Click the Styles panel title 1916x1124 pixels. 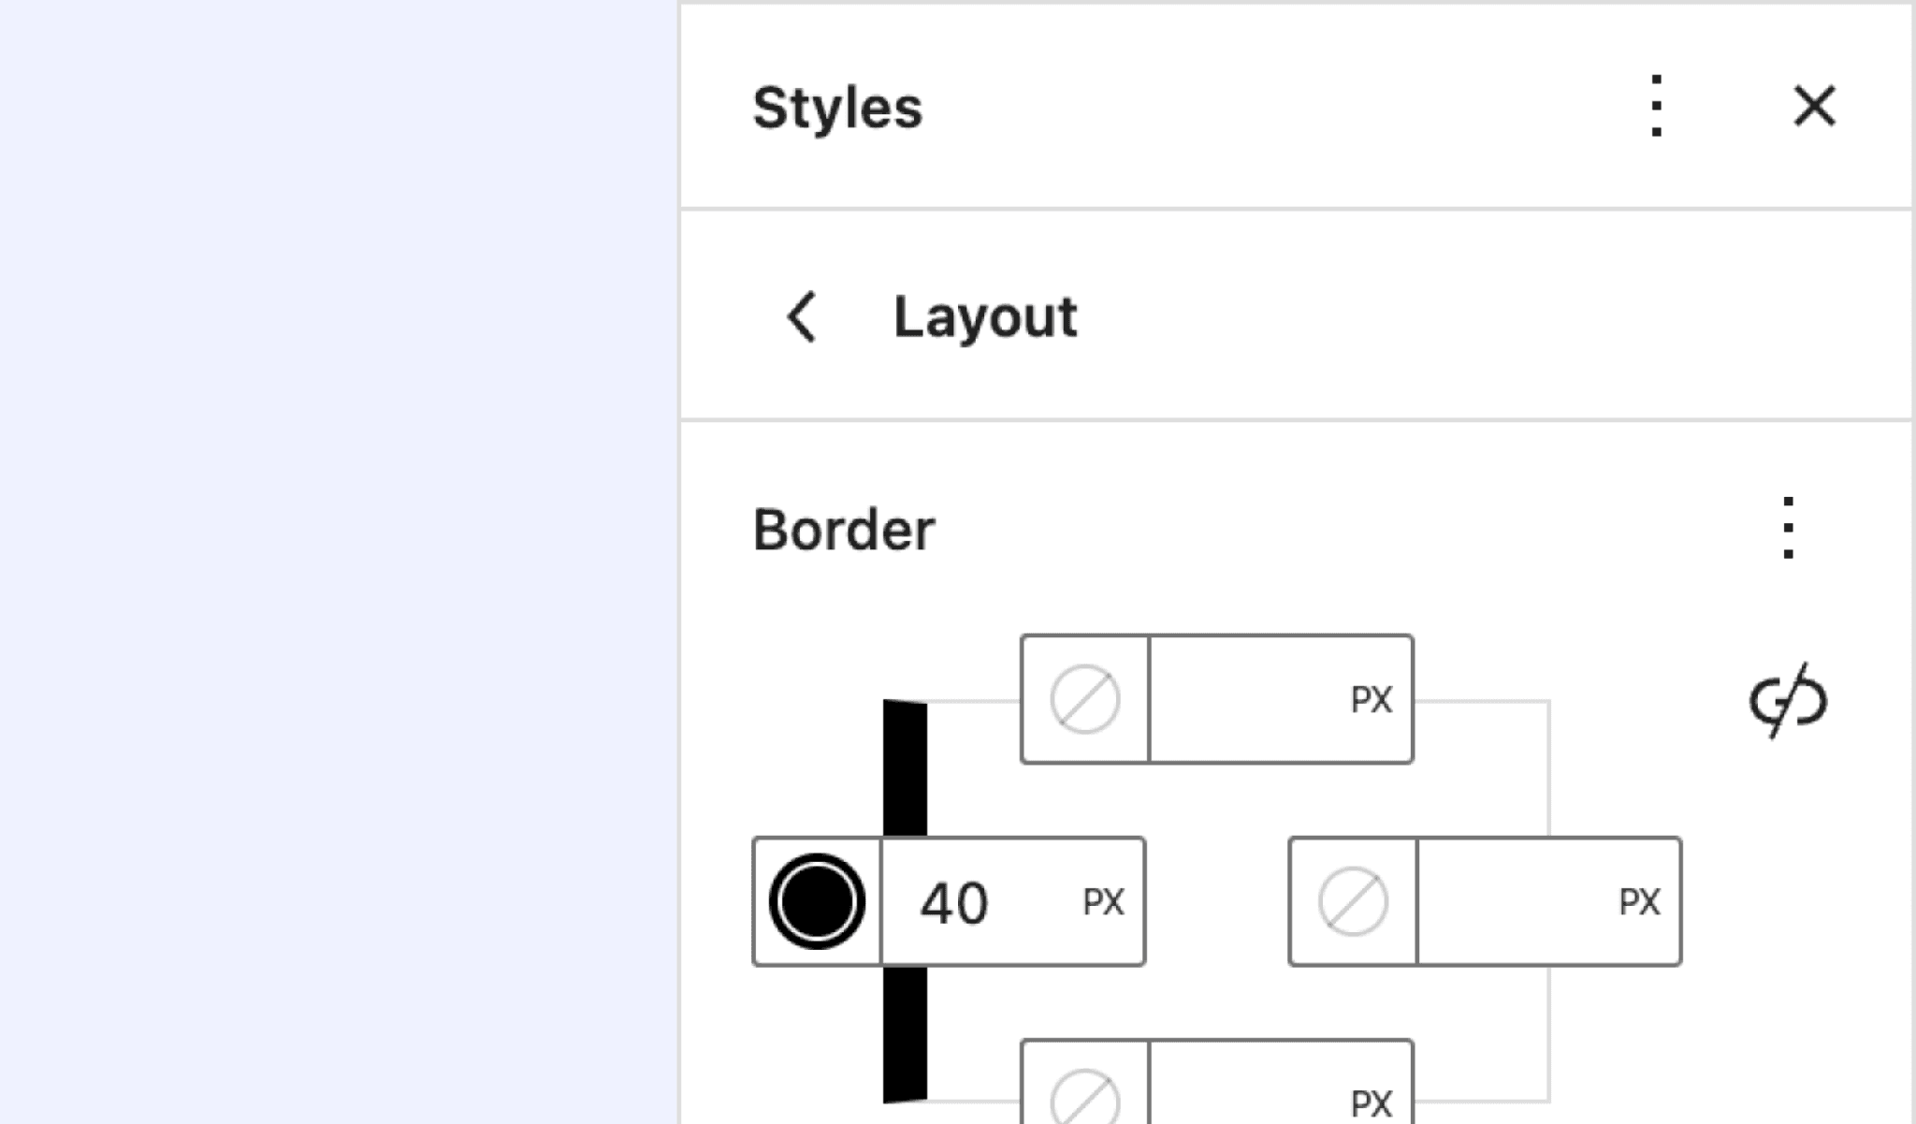pos(837,108)
